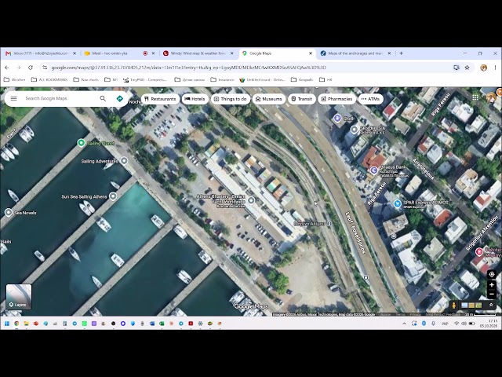Open the HR bookmarks folder
The height and width of the screenshot is (377, 502).
326,79
